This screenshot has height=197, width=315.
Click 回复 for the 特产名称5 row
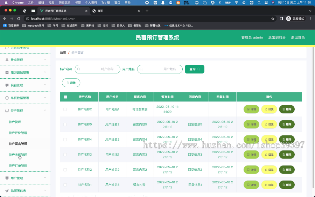(x=269, y=124)
